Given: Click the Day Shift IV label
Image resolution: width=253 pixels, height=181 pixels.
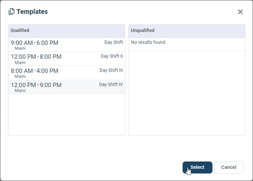Looking at the screenshot, I should [x=111, y=84].
